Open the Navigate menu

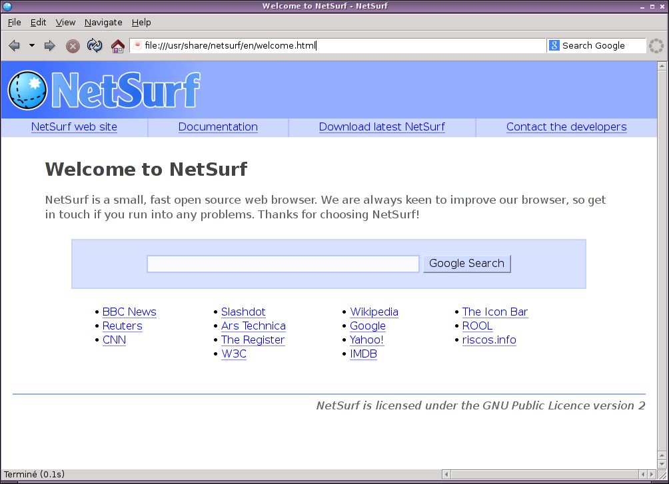(x=103, y=22)
